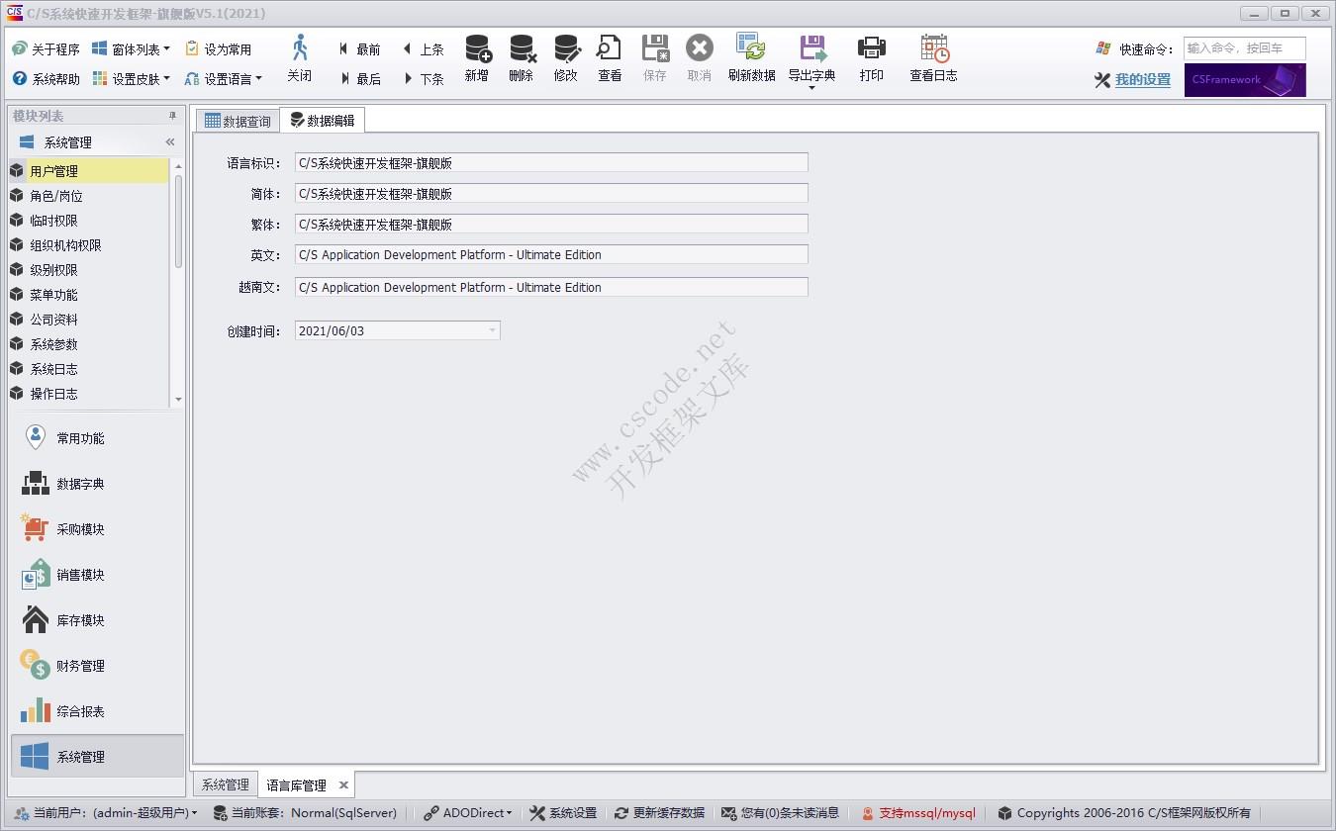The image size is (1336, 831).
Task: Click the 修改 (Edit) toolbar icon
Action: (566, 49)
